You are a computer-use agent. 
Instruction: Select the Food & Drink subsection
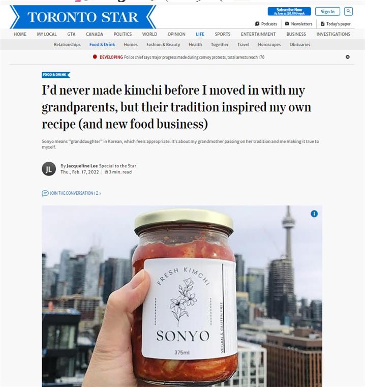pyautogui.click(x=102, y=45)
